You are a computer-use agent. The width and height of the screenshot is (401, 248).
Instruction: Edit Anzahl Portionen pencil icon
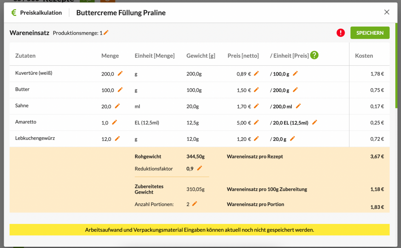click(x=194, y=204)
